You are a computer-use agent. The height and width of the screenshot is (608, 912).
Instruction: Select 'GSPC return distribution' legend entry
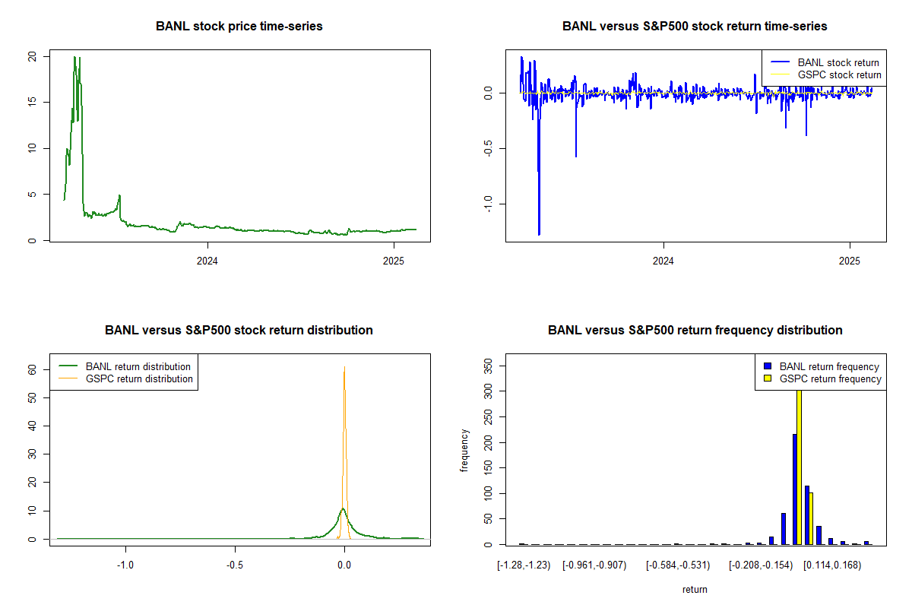point(139,378)
